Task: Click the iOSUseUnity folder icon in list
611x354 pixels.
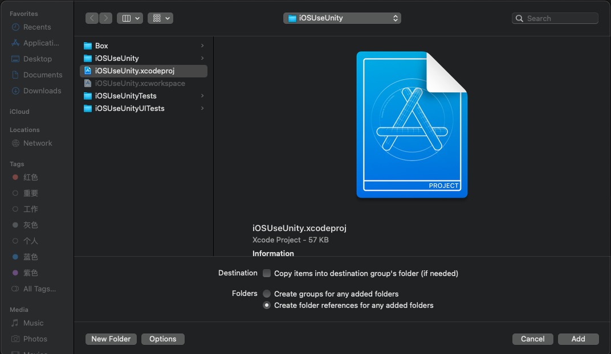Action: pyautogui.click(x=88, y=59)
